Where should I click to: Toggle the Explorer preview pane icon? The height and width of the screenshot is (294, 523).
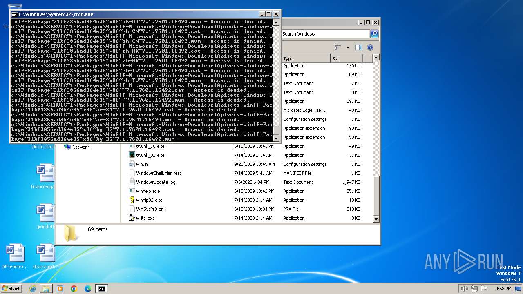[359, 47]
